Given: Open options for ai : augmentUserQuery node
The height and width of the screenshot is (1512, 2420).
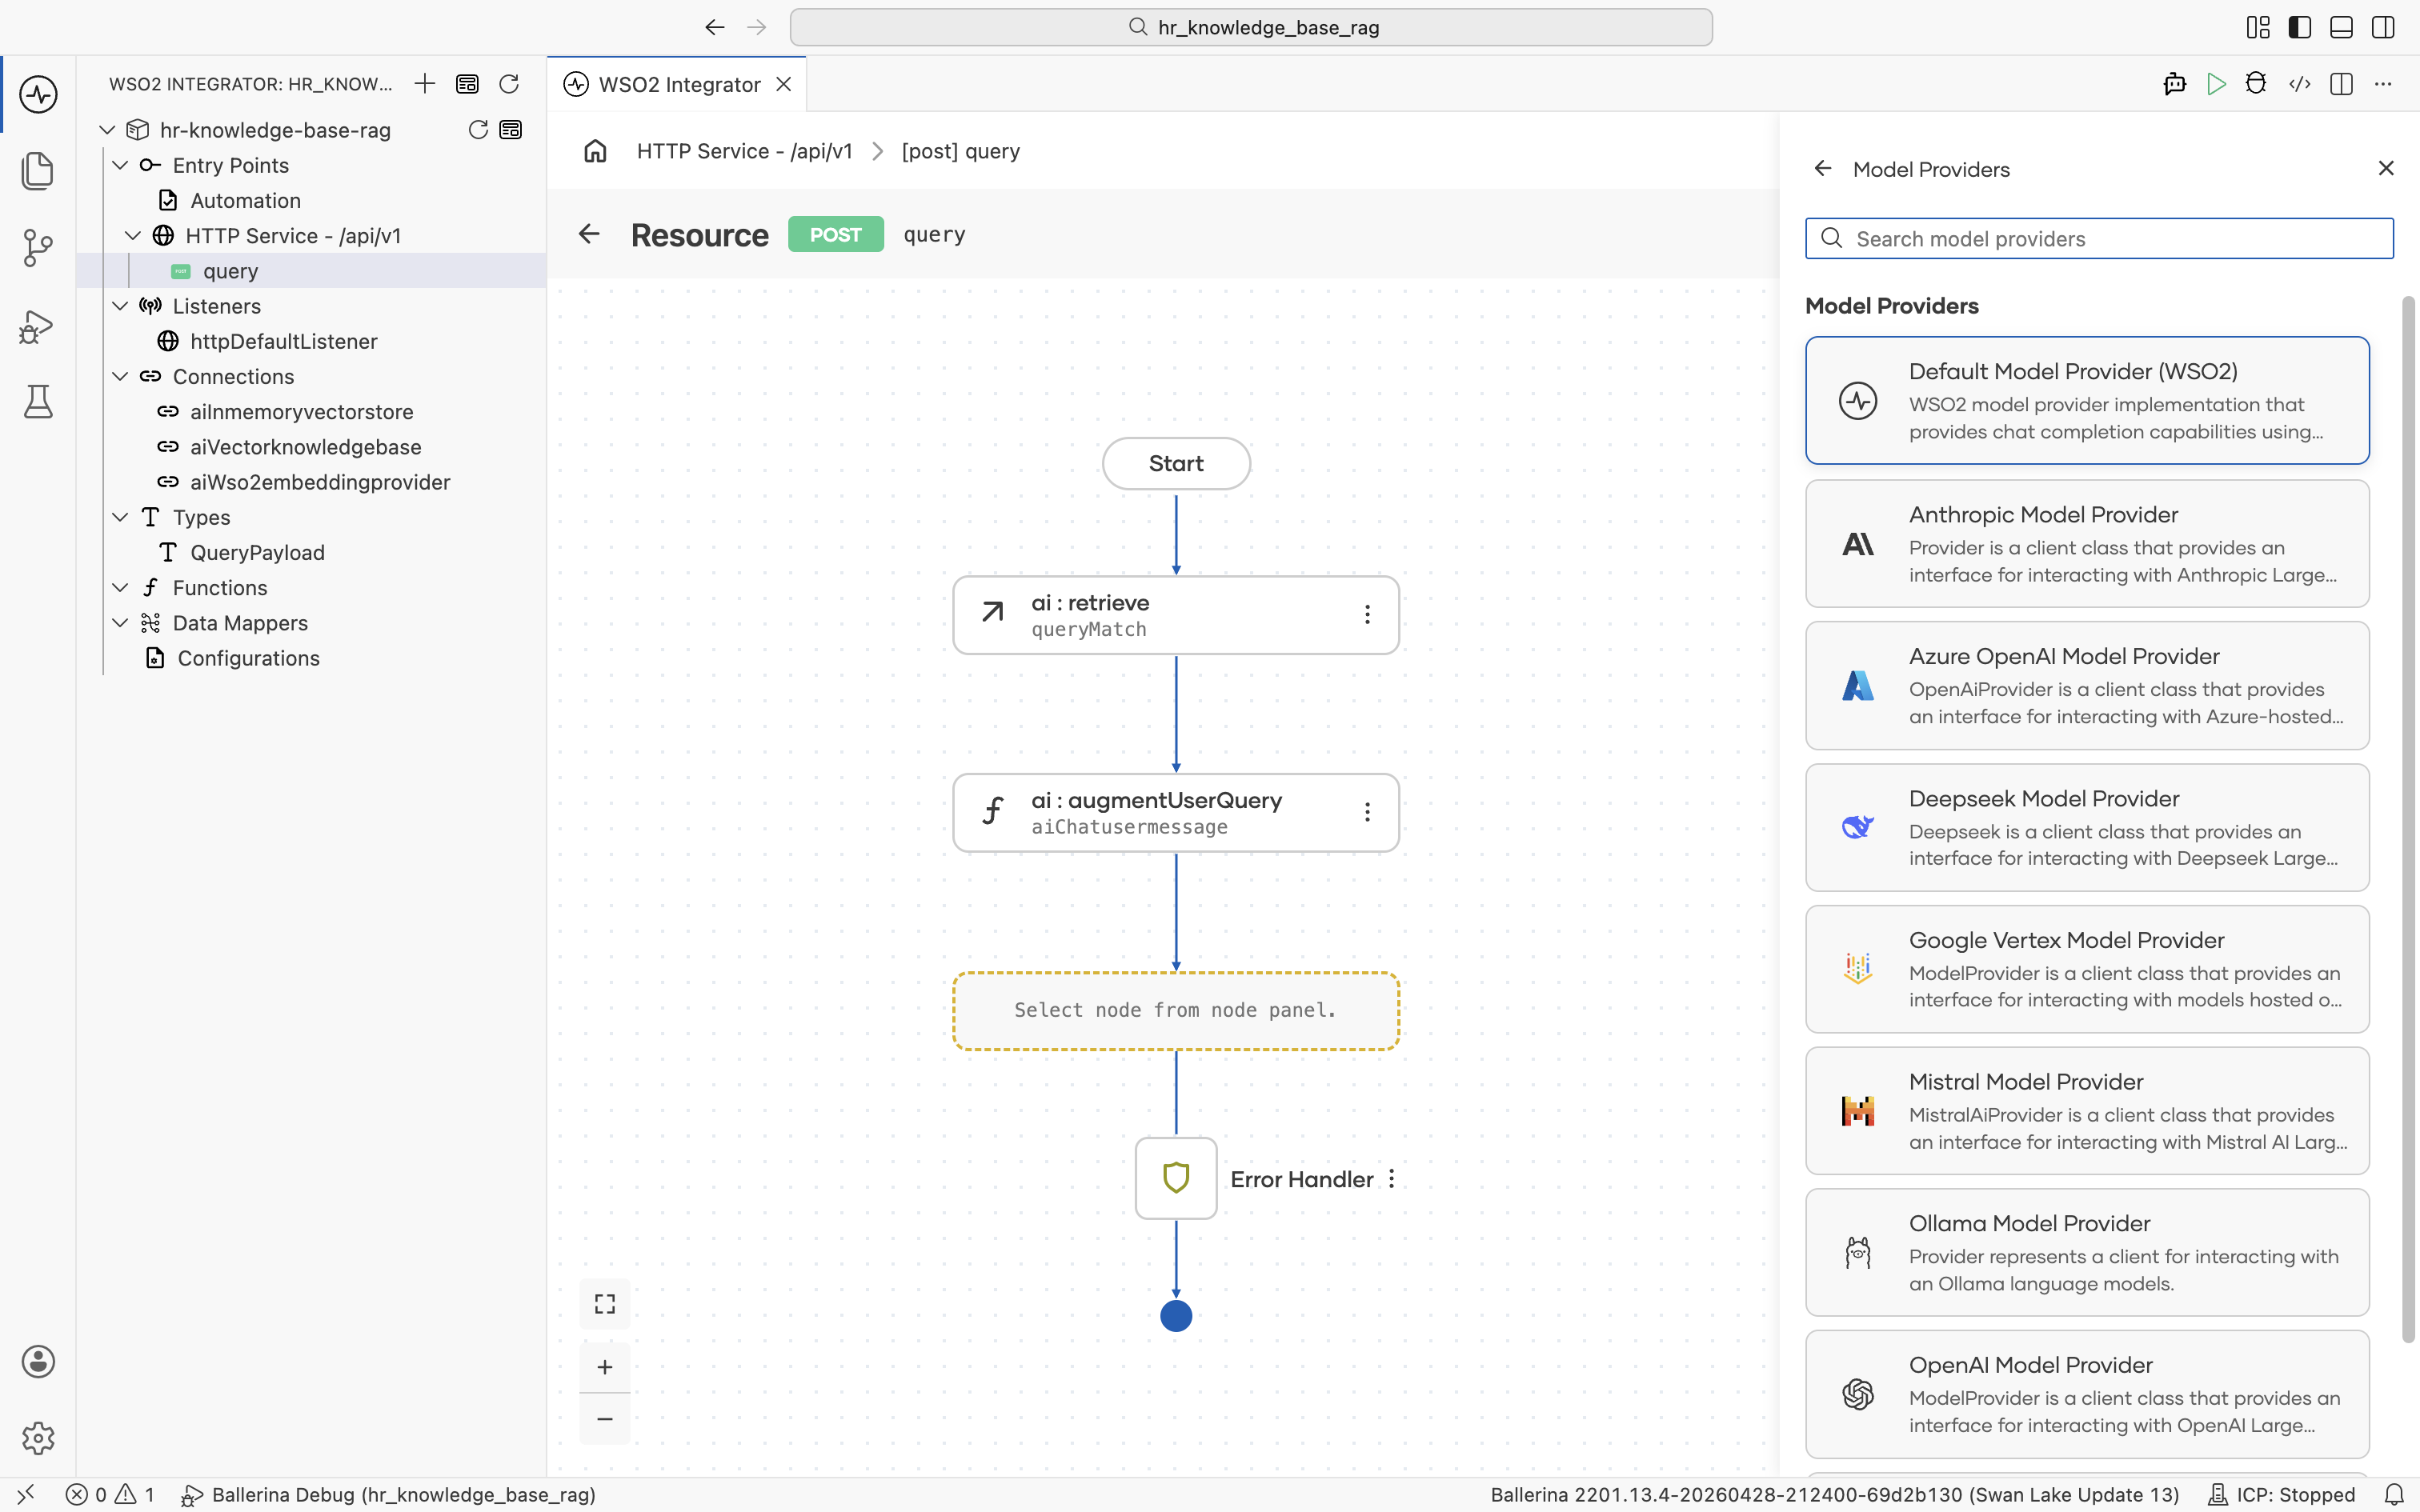Looking at the screenshot, I should point(1367,812).
